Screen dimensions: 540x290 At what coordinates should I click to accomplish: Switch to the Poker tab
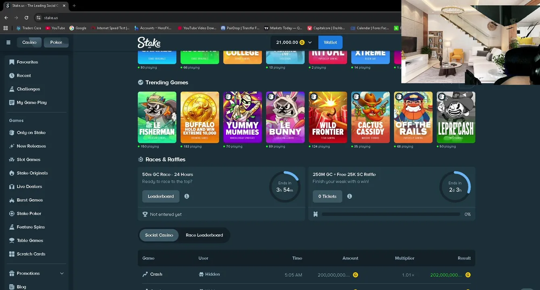tap(56, 42)
